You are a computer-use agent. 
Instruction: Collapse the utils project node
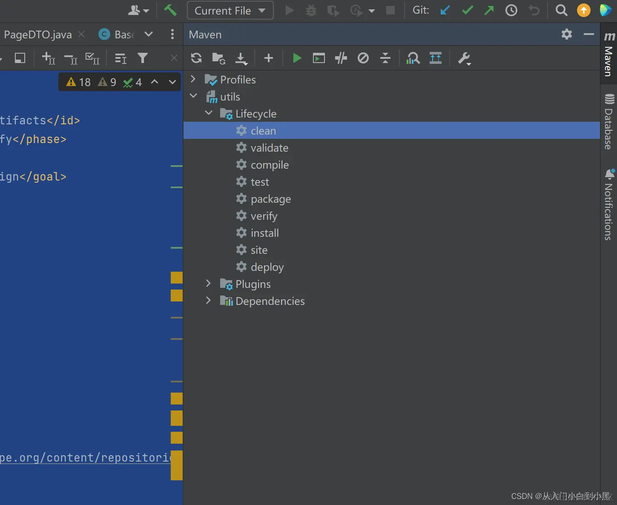(x=193, y=96)
